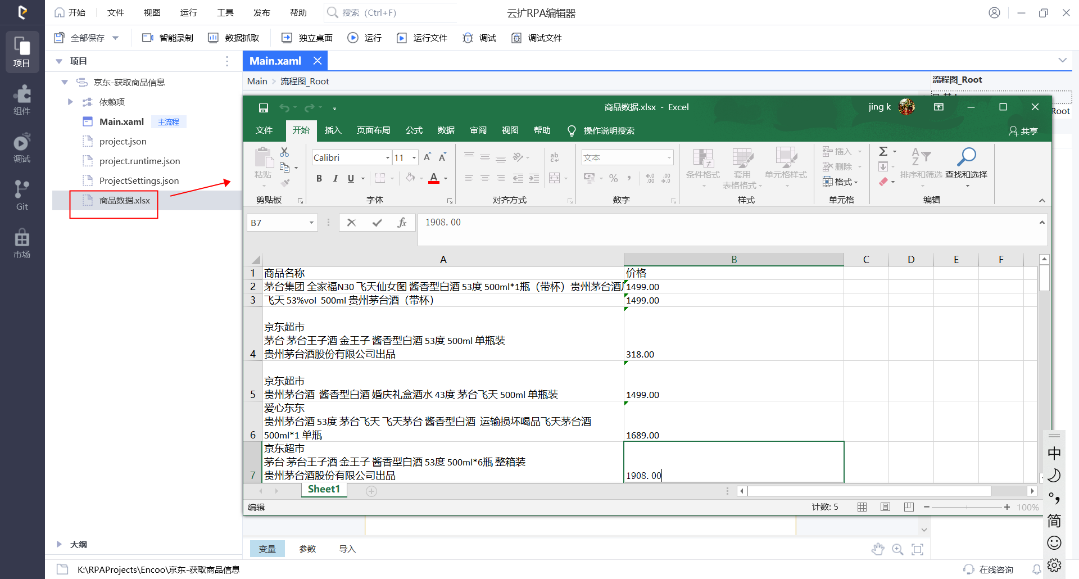Select Main.xaml in project tree
1079x579 pixels.
pos(121,121)
